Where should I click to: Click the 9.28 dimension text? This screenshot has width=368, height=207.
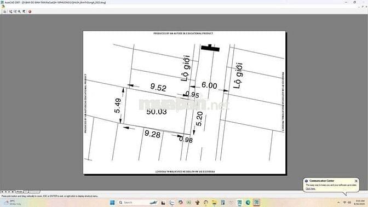pos(153,134)
